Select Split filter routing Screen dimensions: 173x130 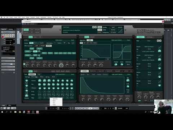(36, 46)
